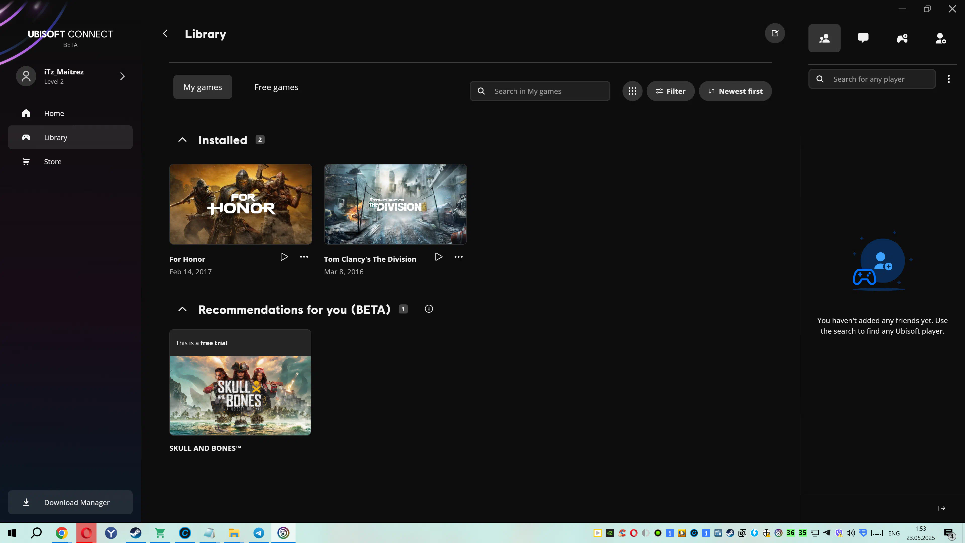
Task: Collapse the friends side panel
Action: (942, 508)
